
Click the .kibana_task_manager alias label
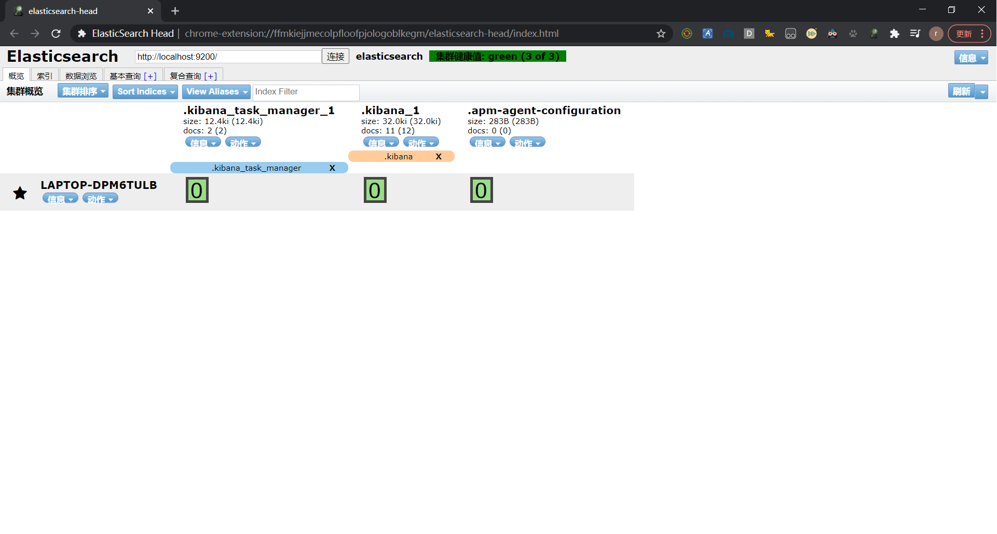(256, 168)
